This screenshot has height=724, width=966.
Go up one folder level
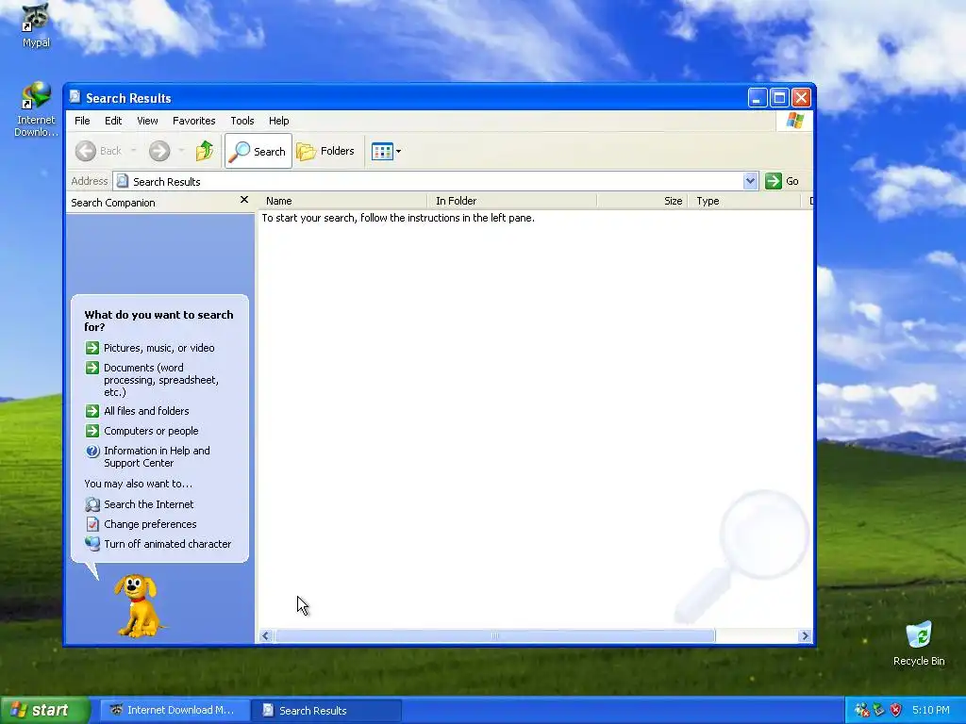(x=205, y=151)
